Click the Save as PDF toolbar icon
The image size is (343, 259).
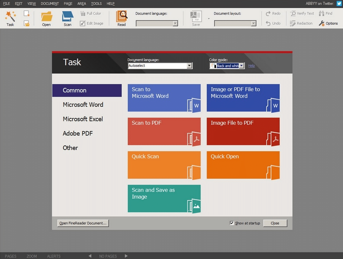pos(196,16)
